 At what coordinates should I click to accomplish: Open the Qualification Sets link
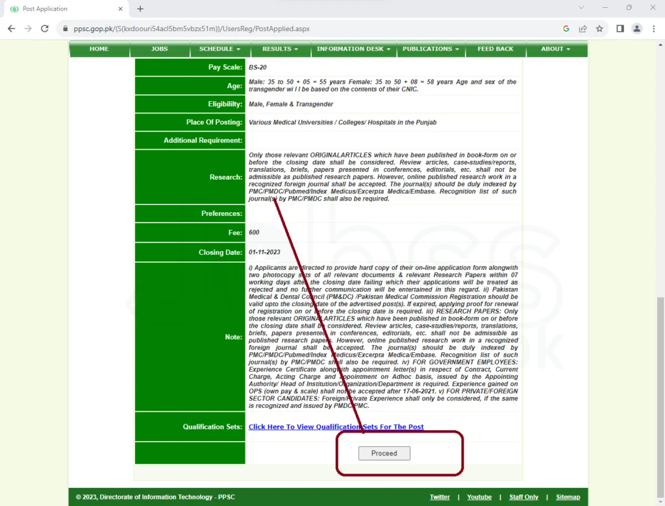click(x=336, y=427)
